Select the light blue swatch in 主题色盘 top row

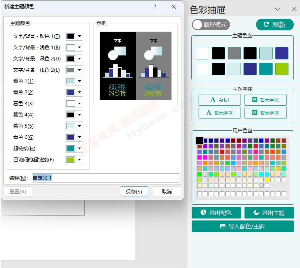[x=266, y=53]
